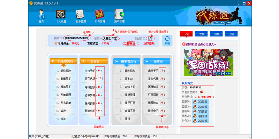
Task: Click the gold coin icon beside 可用资金
Action: (56, 43)
